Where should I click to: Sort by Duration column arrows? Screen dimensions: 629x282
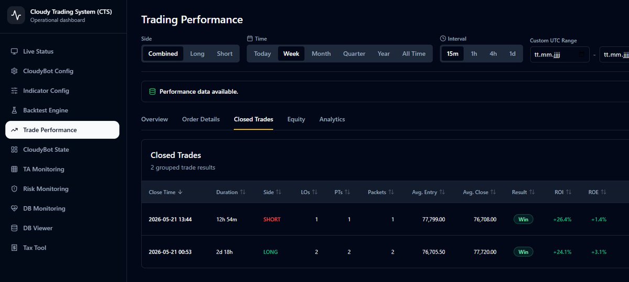[x=243, y=192]
